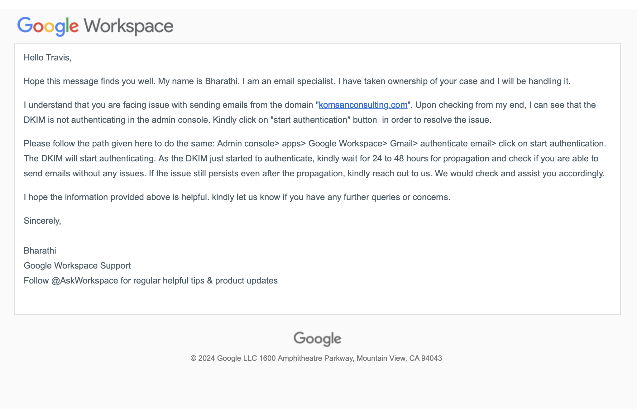Image resolution: width=642 pixels, height=410 pixels.
Task: Click the "Hello Travis," greeting line
Action: point(48,58)
